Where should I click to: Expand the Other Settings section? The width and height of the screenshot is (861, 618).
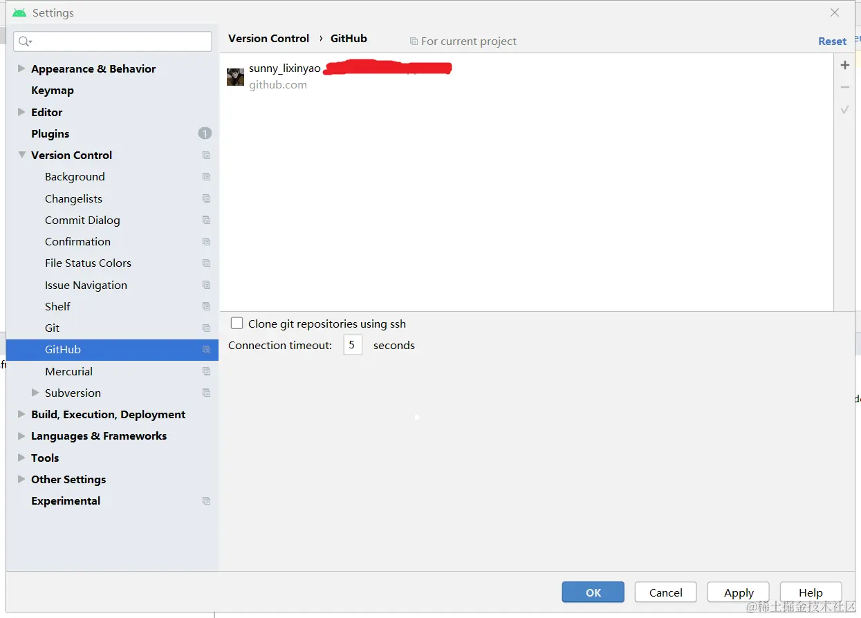click(x=21, y=479)
